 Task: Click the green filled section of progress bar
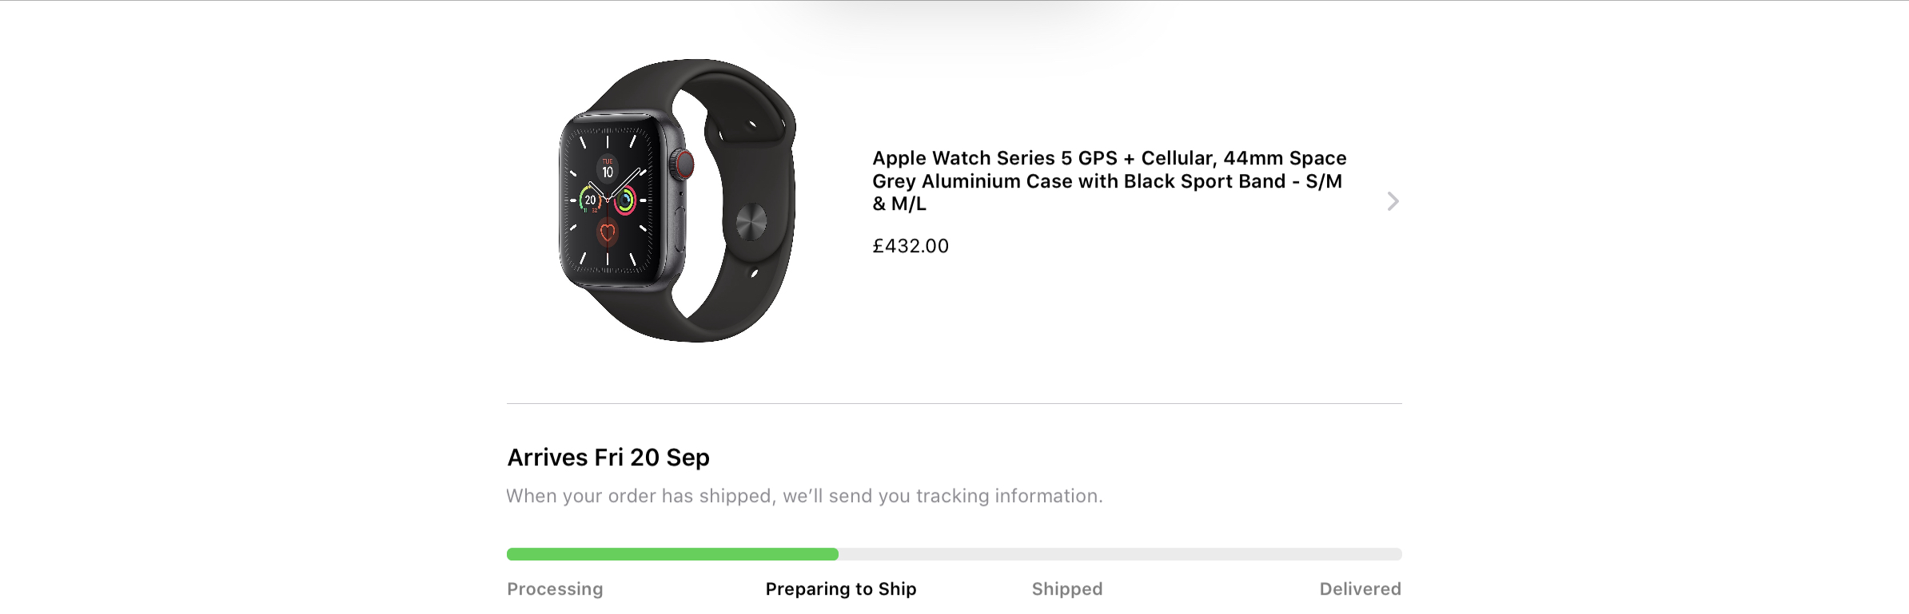672,554
